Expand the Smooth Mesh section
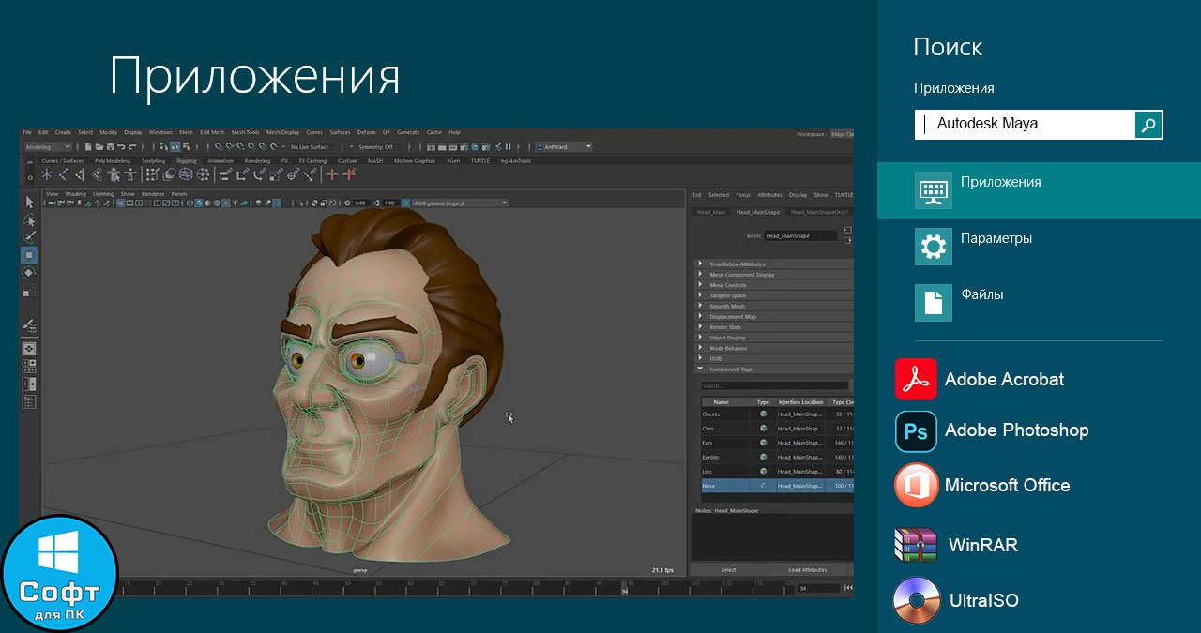 pos(774,307)
